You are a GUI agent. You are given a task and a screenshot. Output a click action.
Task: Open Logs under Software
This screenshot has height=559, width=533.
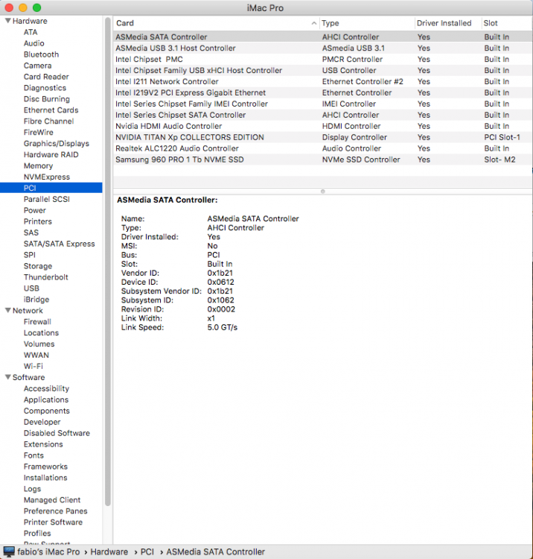click(x=32, y=489)
